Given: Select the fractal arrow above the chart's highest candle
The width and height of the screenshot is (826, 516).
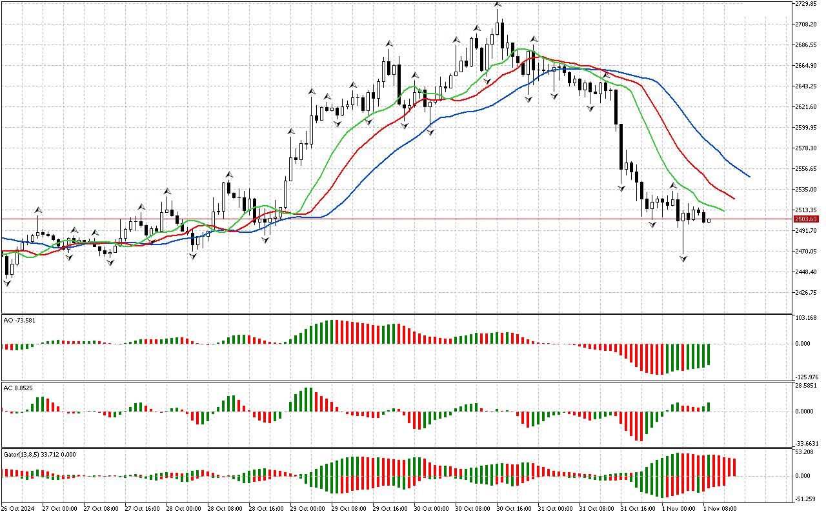Looking at the screenshot, I should click(498, 4).
